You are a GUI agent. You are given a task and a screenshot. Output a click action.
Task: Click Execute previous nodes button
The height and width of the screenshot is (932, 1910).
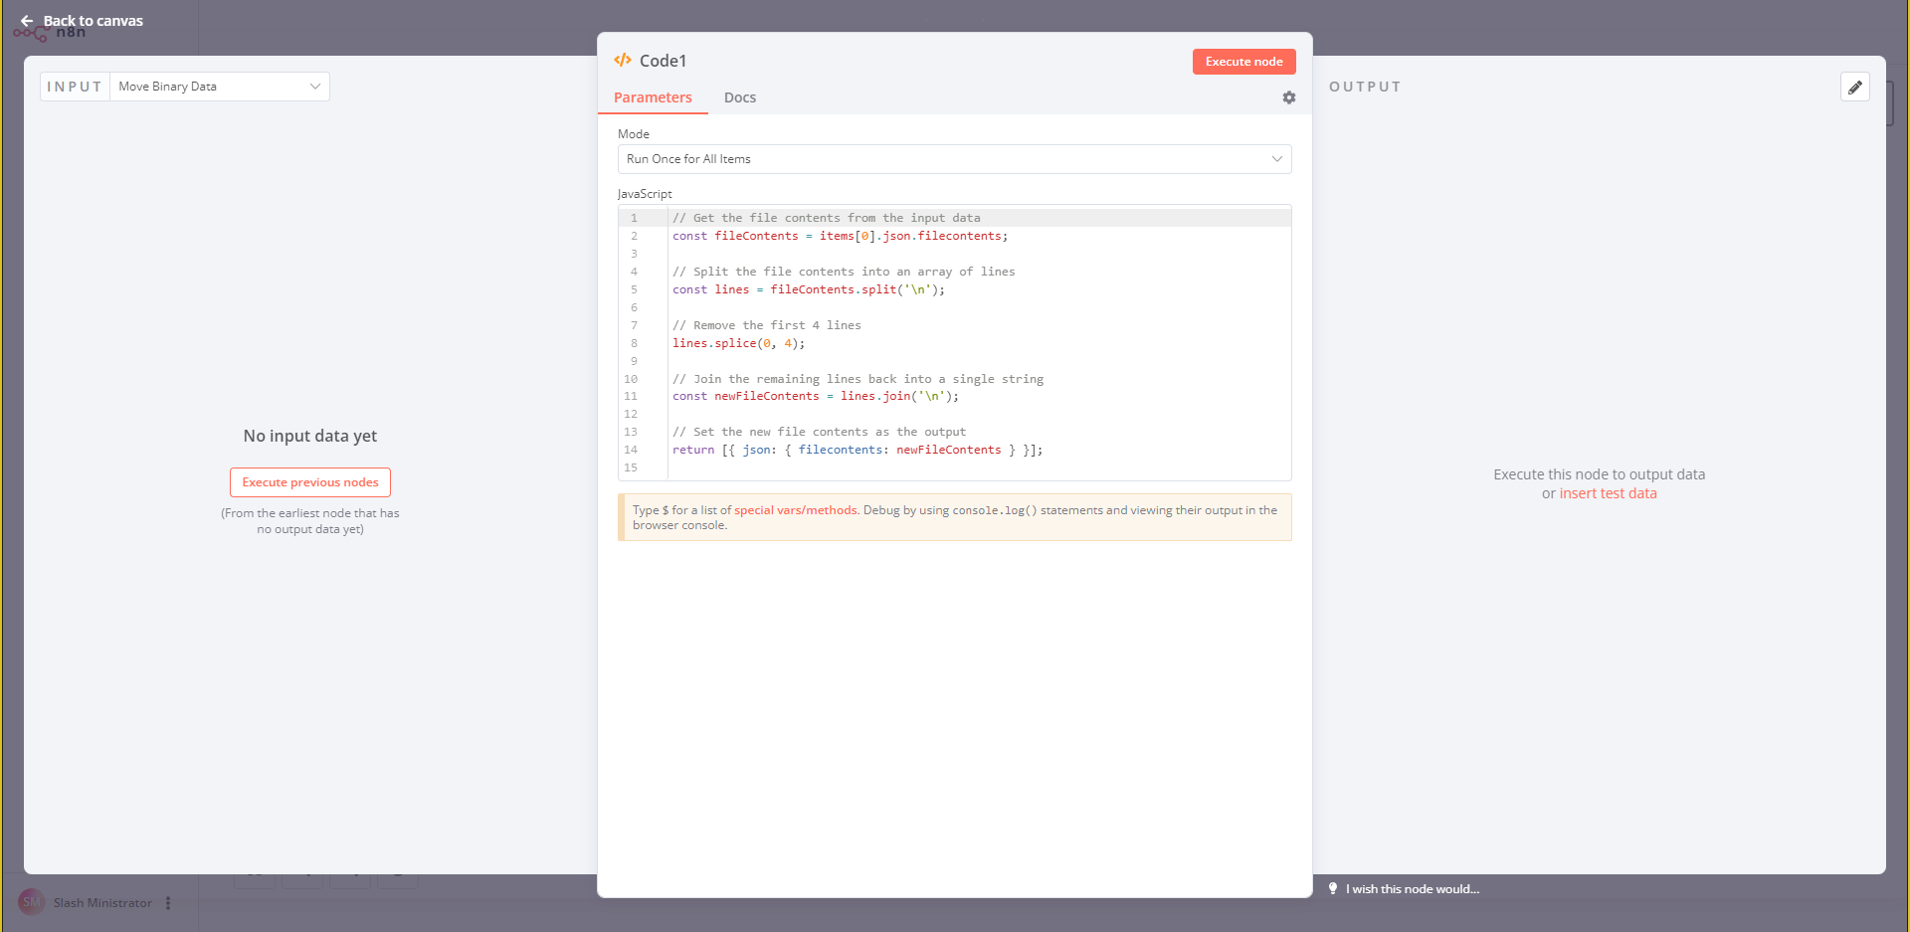tap(310, 482)
